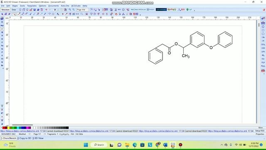The width and height of the screenshot is (266, 150).
Task: Select Hydrogen atom in left element panel
Action: coord(2,32)
